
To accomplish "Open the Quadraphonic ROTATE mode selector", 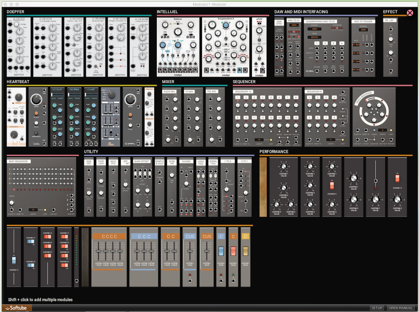I will [314, 37].
